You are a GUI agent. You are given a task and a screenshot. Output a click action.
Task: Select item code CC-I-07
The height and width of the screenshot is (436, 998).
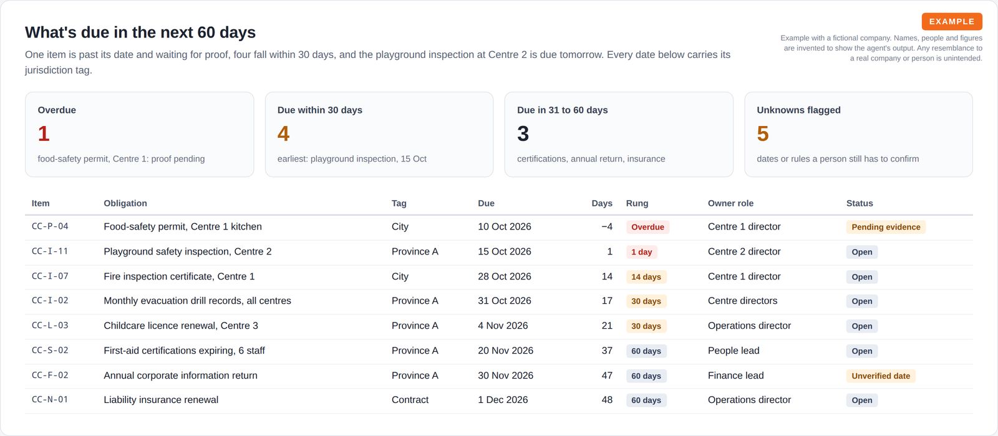(x=50, y=276)
